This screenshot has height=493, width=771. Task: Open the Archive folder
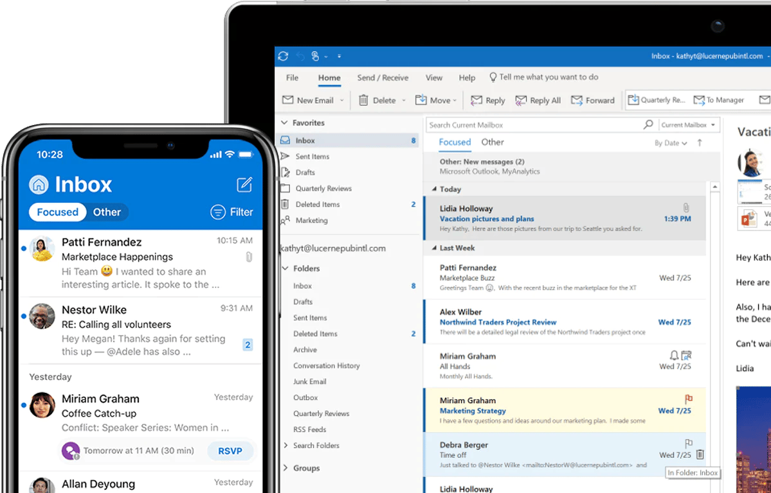[x=305, y=350]
